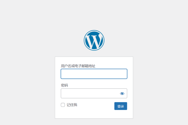188x125 pixels.
Task: Show the password with the eye icon
Action: (122, 93)
